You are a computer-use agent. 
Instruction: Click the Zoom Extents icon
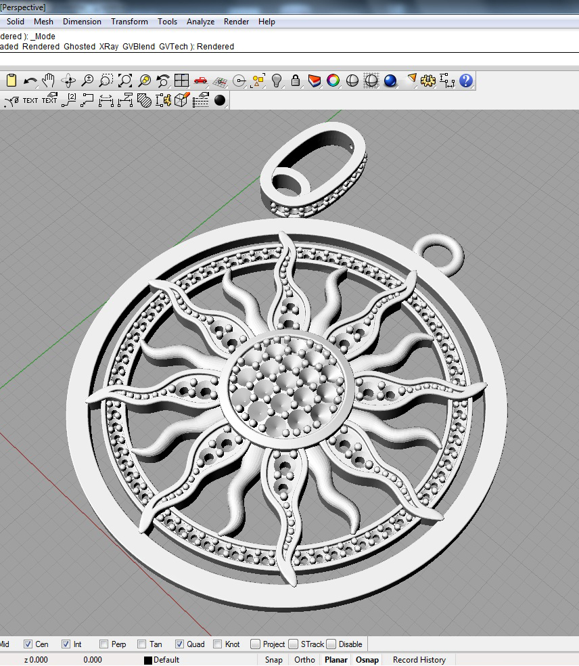tap(125, 81)
